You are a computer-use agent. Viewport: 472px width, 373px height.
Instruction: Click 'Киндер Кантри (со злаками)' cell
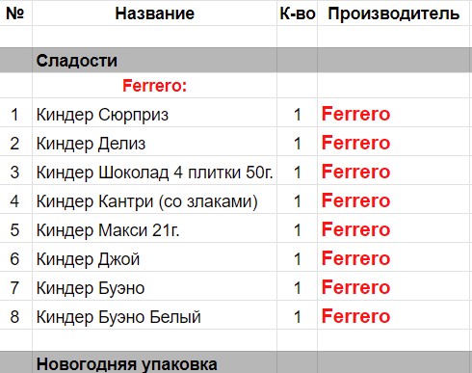coord(154,200)
